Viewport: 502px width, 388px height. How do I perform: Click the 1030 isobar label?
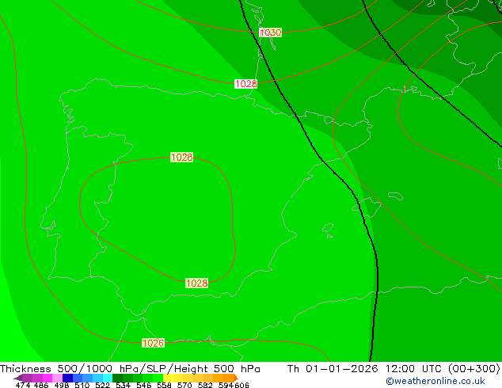click(271, 32)
